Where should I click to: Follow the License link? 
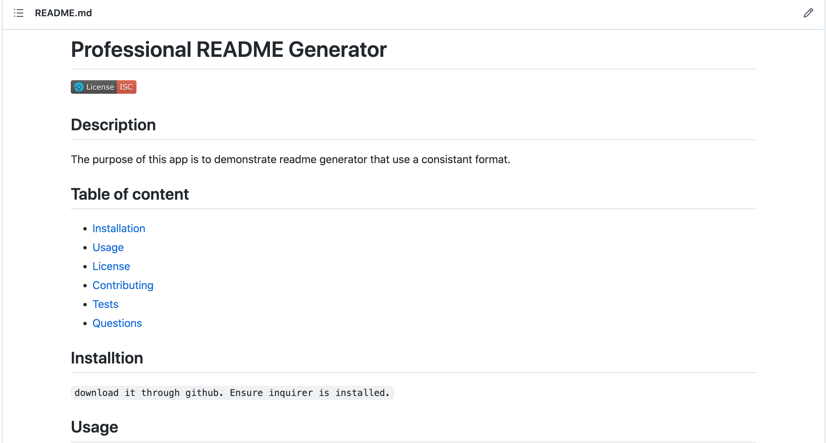pos(111,266)
